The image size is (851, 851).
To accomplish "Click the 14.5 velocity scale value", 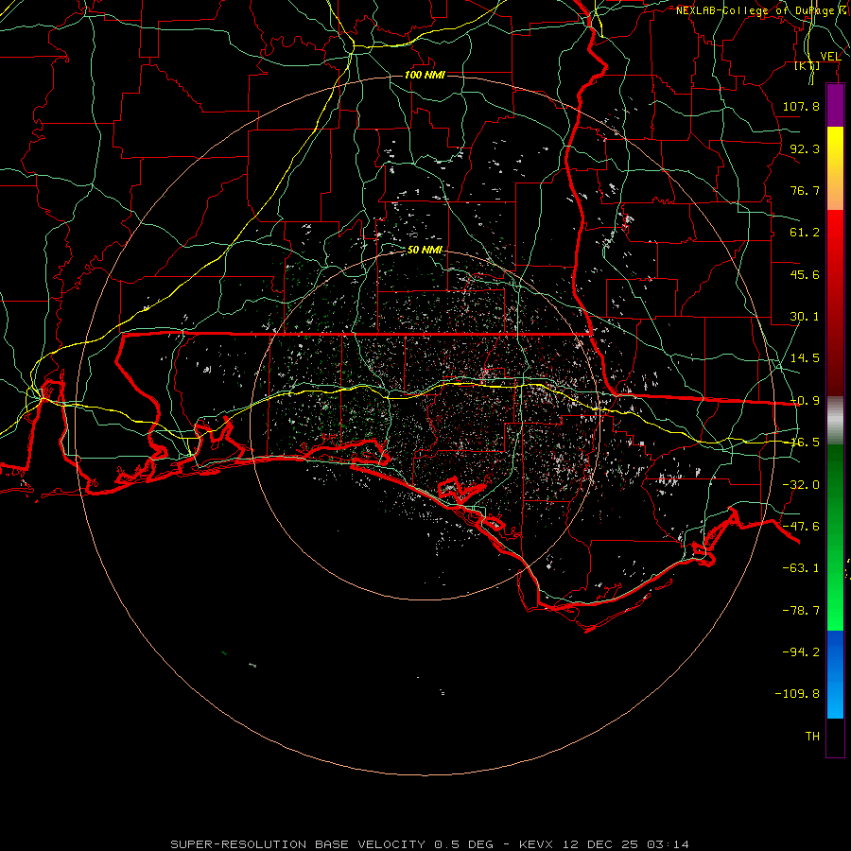I will [x=805, y=358].
